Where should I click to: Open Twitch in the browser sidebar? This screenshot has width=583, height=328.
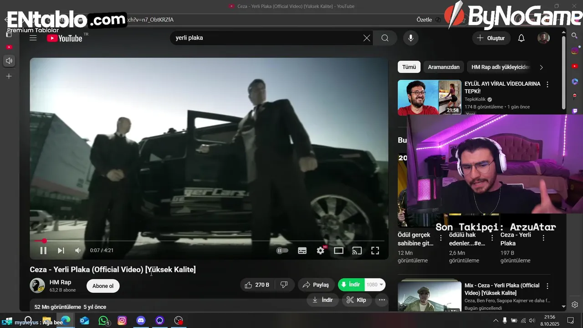pos(575,111)
